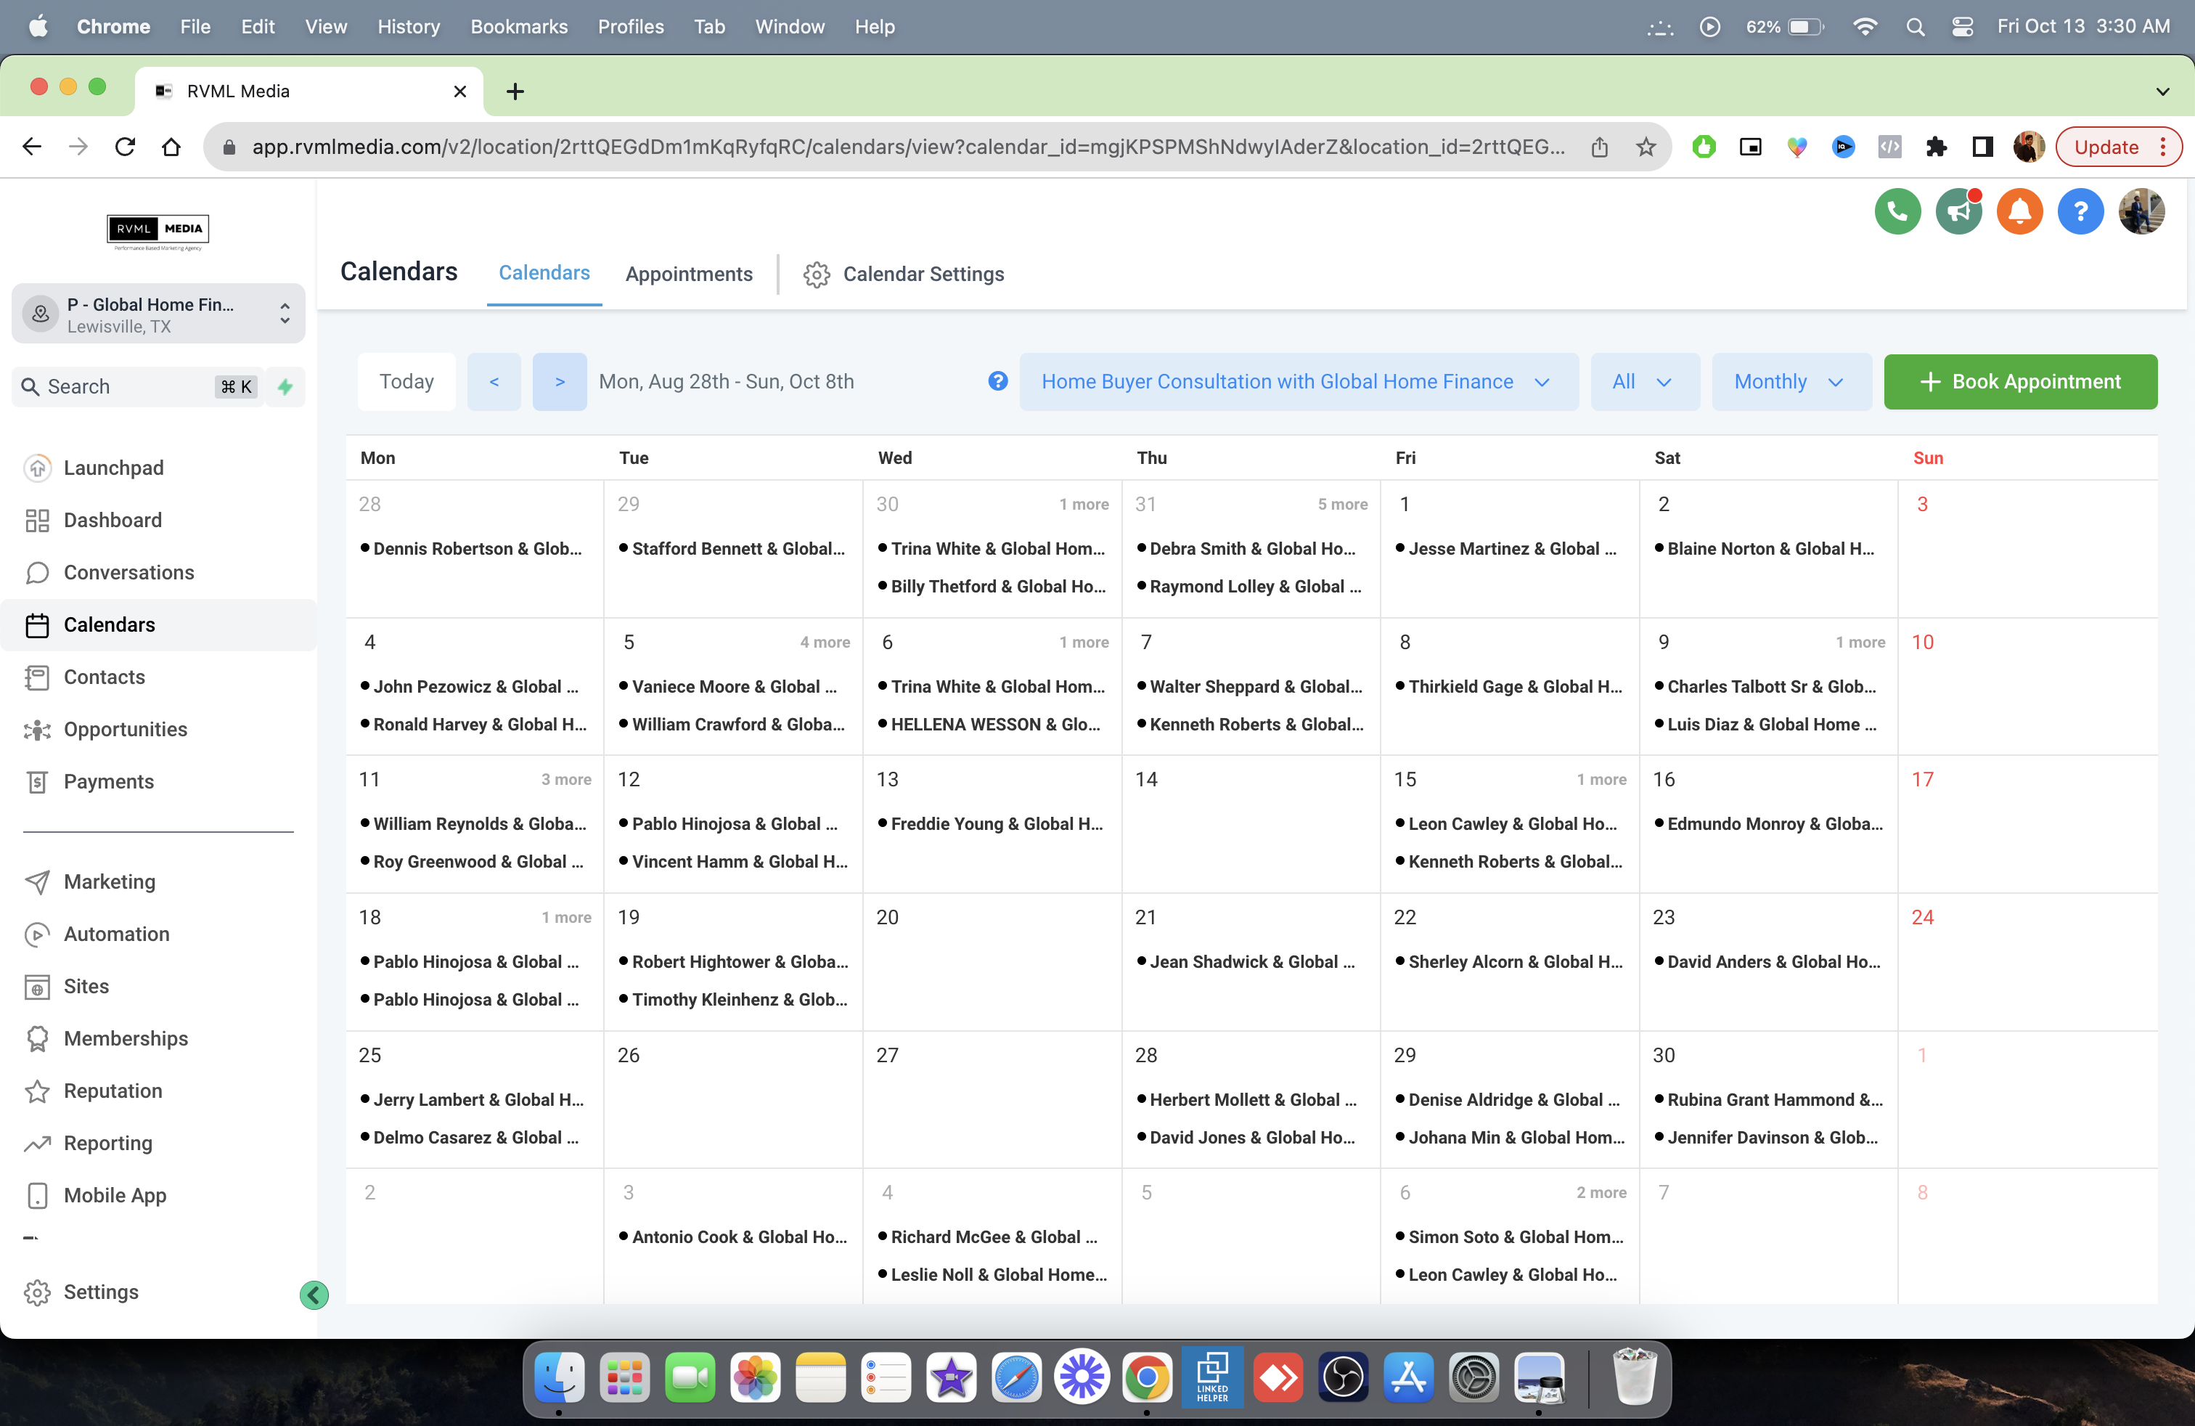Viewport: 2195px width, 1426px height.
Task: Open Jesse Martinez appointment on Friday 1
Action: [x=1506, y=549]
